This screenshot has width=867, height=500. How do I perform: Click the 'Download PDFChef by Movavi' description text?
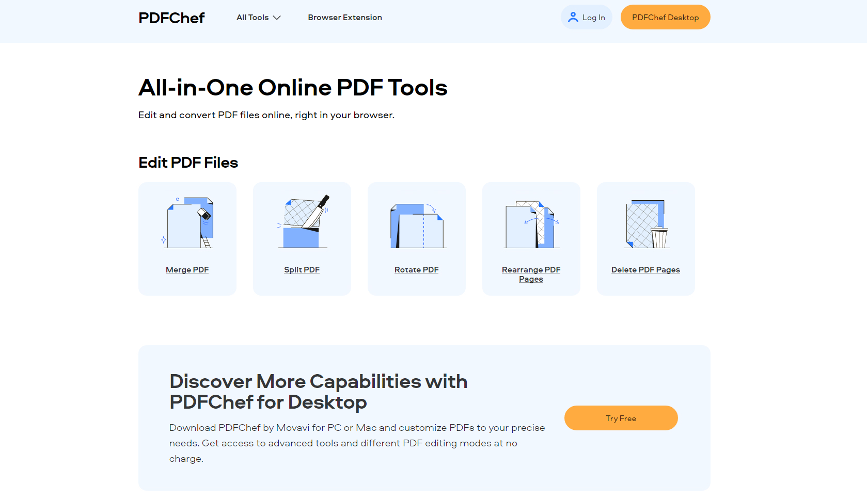[357, 443]
